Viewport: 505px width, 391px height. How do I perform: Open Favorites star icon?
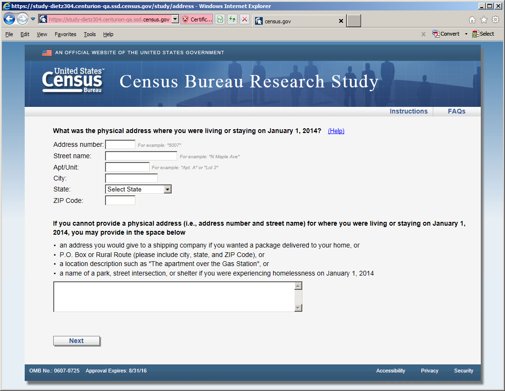[x=484, y=20]
